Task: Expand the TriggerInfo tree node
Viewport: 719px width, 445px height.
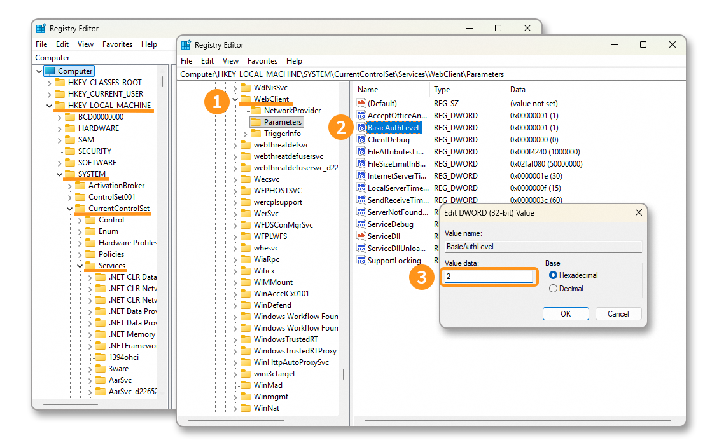Action: pos(246,133)
